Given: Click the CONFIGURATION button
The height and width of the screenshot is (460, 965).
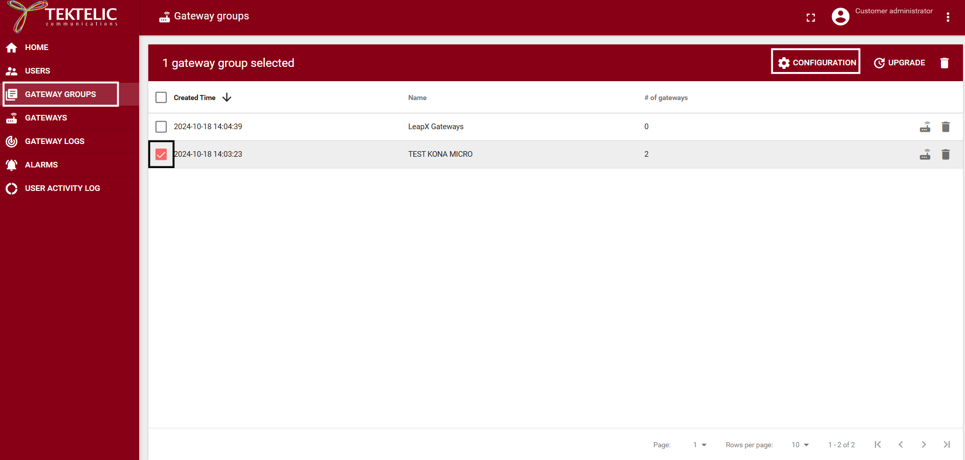Looking at the screenshot, I should [816, 62].
